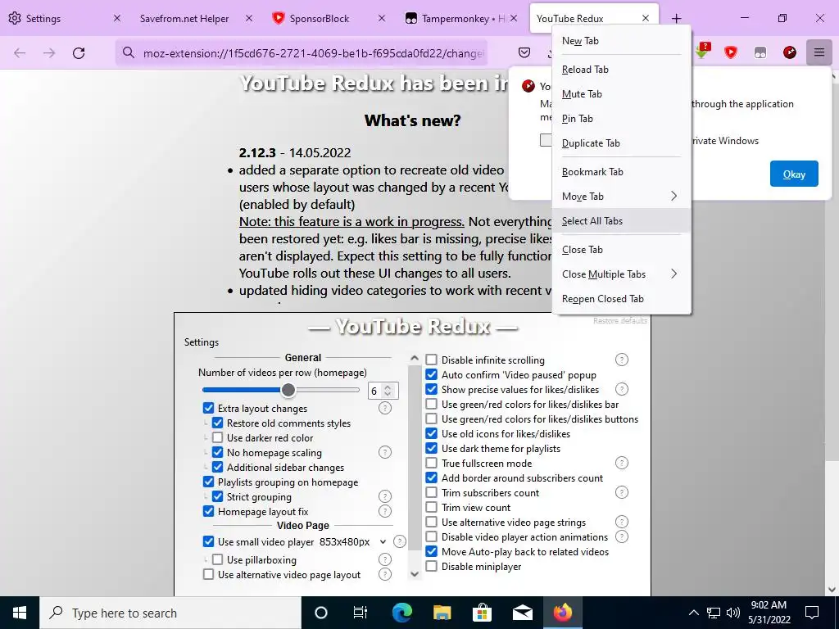Viewport: 839px width, 629px height.
Task: Show help for Strict grouping
Action: point(385,496)
